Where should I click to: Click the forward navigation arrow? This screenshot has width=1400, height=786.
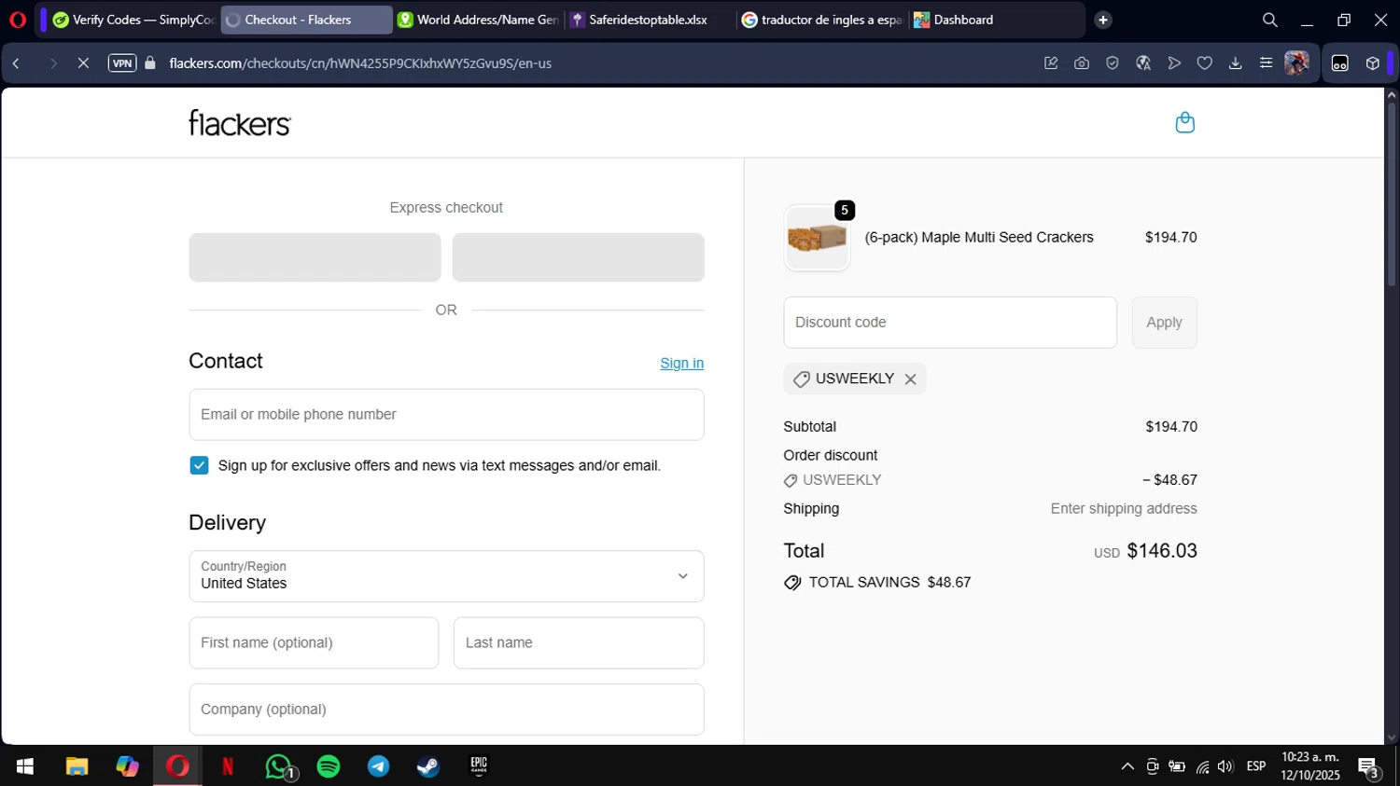[53, 63]
